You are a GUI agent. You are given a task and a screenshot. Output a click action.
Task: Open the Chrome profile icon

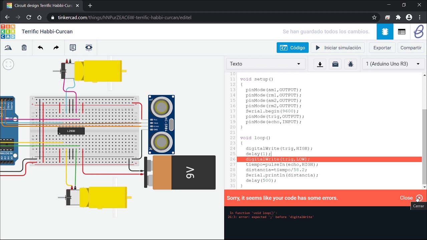409,17
